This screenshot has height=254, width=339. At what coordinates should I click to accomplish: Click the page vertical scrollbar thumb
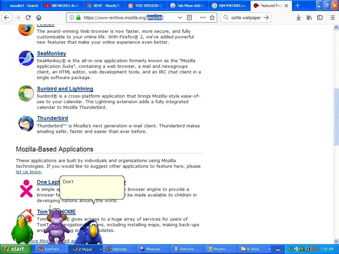click(x=336, y=117)
